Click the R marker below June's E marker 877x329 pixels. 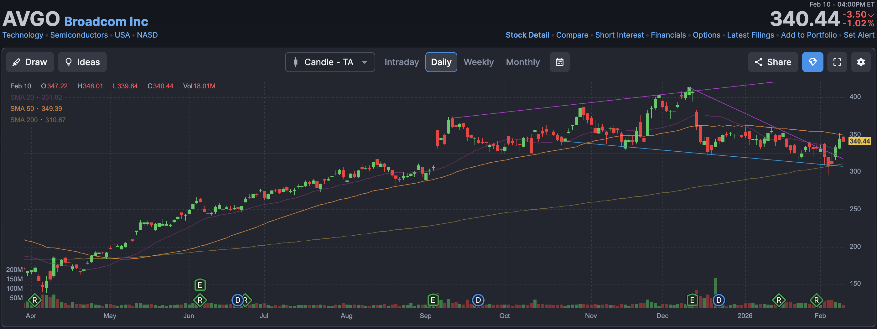coord(200,300)
